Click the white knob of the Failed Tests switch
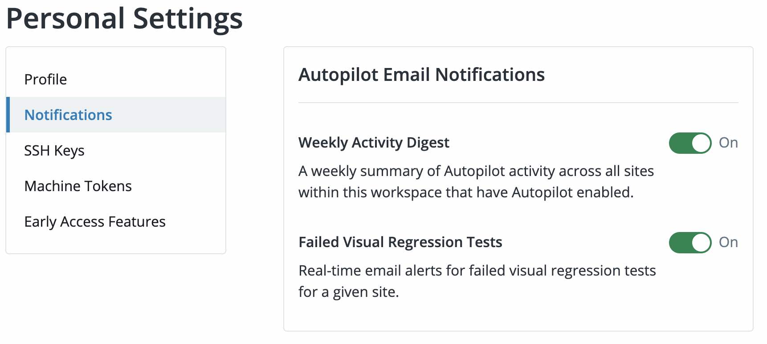The width and height of the screenshot is (767, 344). [x=701, y=243]
